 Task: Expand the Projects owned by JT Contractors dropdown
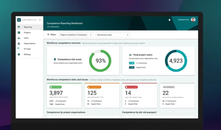(x=76, y=35)
